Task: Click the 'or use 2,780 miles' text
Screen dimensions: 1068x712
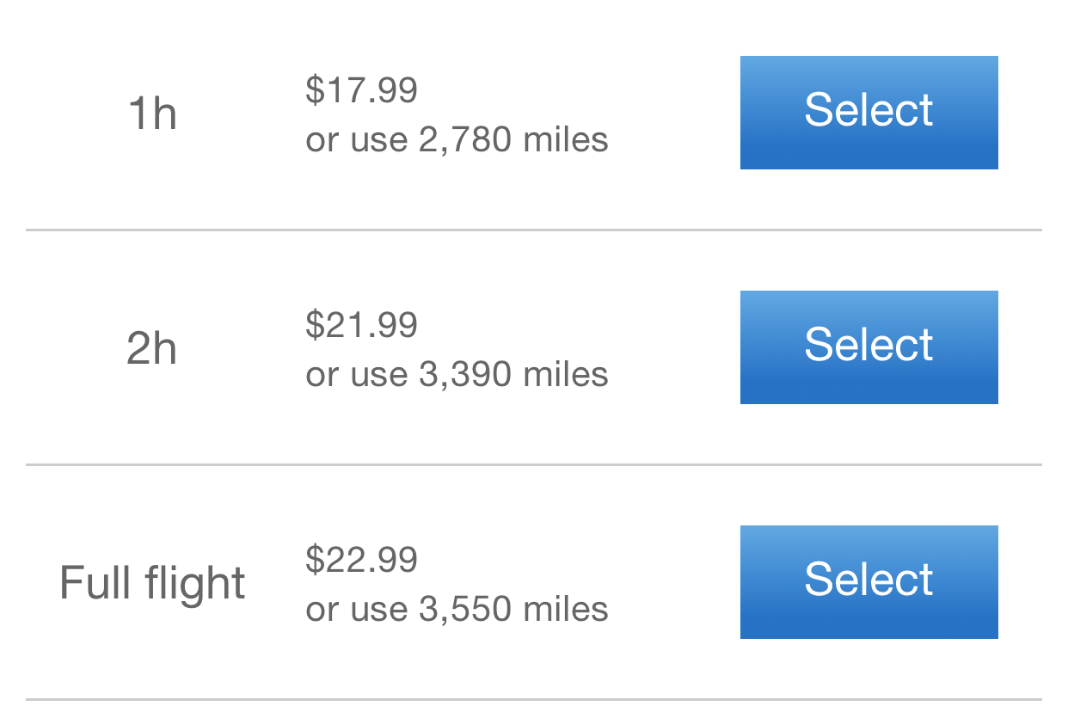Action: (457, 139)
